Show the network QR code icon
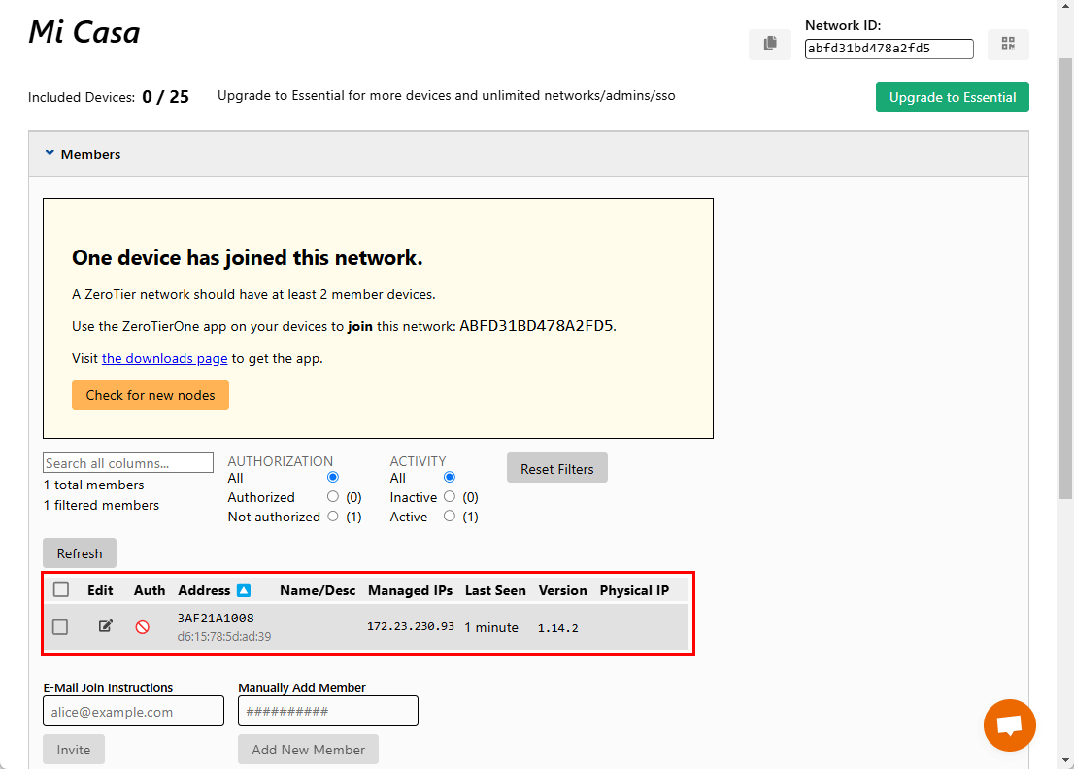The width and height of the screenshot is (1074, 769). coord(1008,44)
